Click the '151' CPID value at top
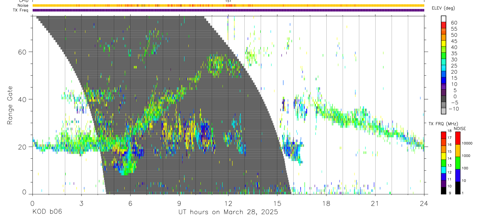 (x=228, y=1)
